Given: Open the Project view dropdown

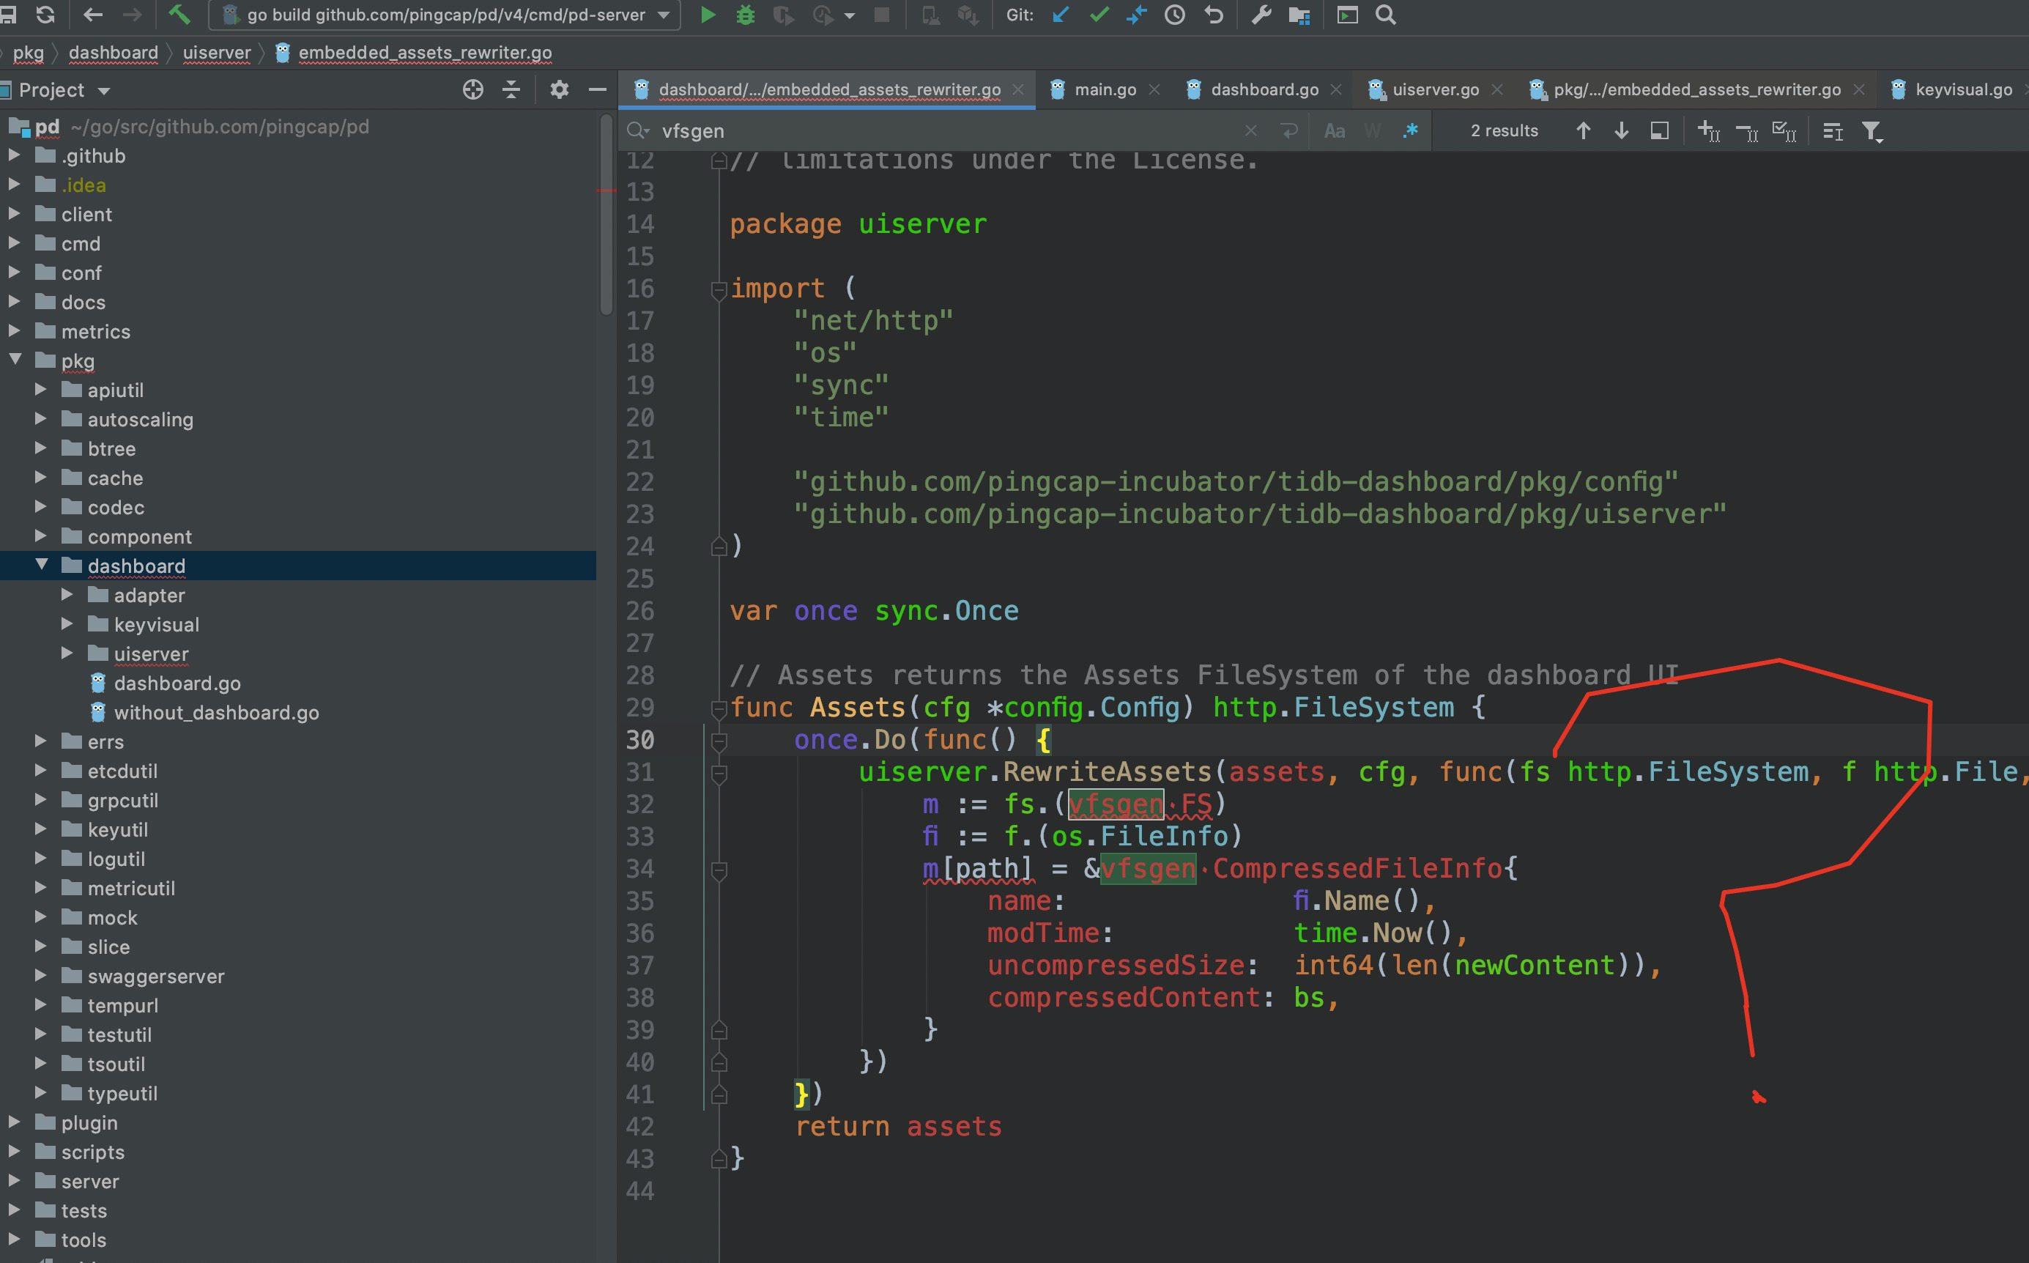Looking at the screenshot, I should (x=103, y=90).
